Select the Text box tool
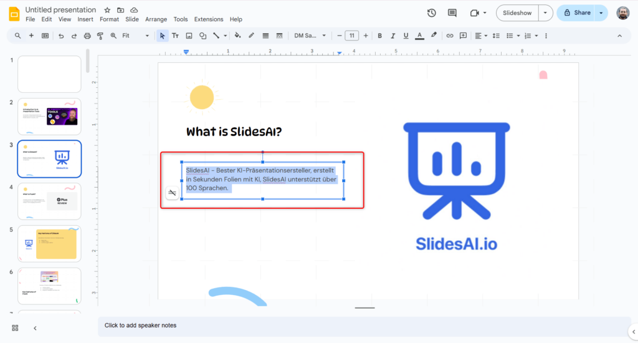This screenshot has height=343, width=638. coord(176,36)
